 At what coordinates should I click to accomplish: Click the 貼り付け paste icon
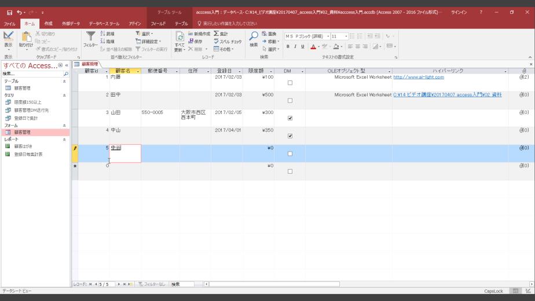point(26,37)
